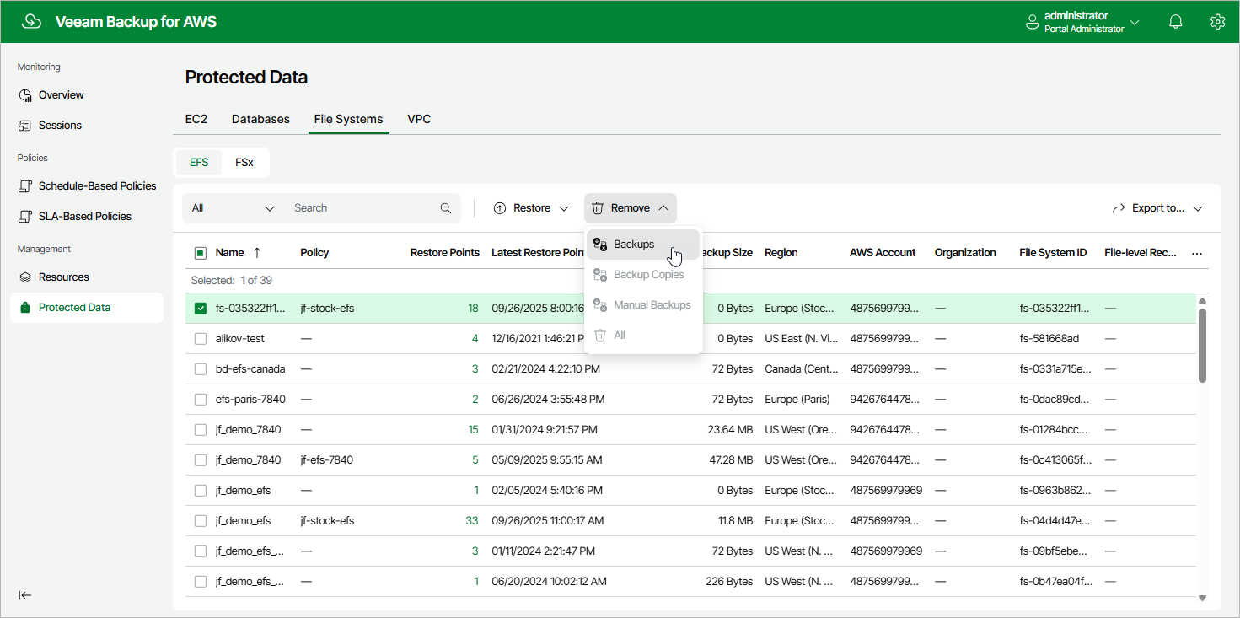Check the jf_demo_efs row with 33 restore points
1240x618 pixels.
click(x=201, y=521)
